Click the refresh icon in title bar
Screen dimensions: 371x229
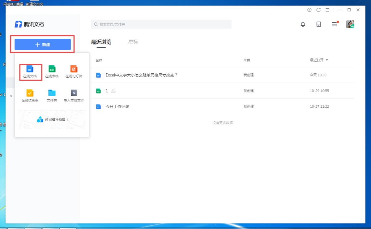pyautogui.click(x=318, y=10)
